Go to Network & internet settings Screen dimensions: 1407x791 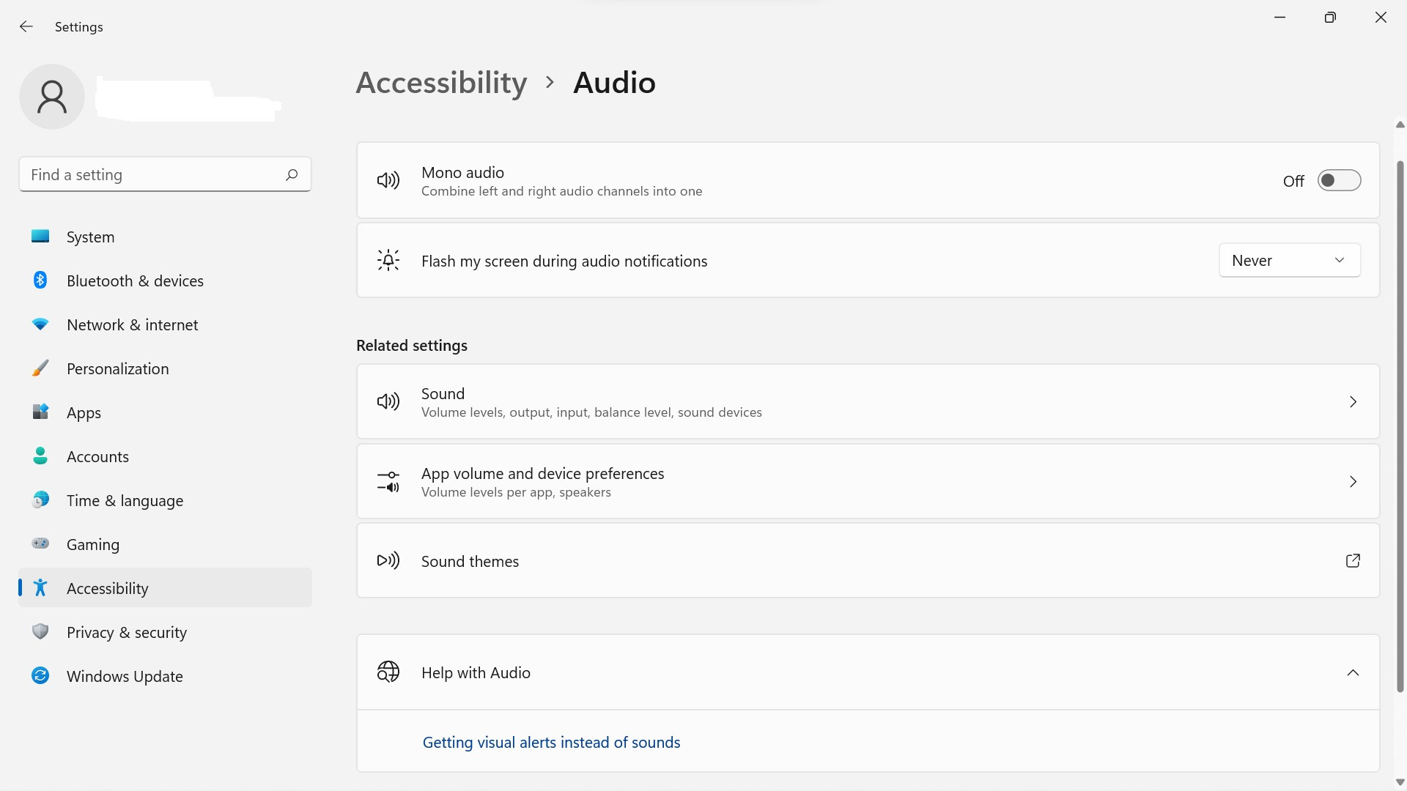165,324
